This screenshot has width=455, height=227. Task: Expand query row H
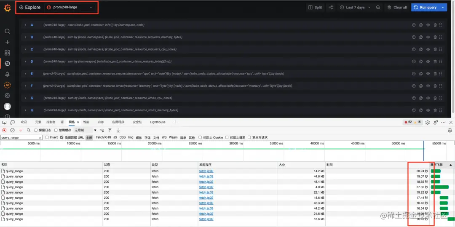[25, 110]
